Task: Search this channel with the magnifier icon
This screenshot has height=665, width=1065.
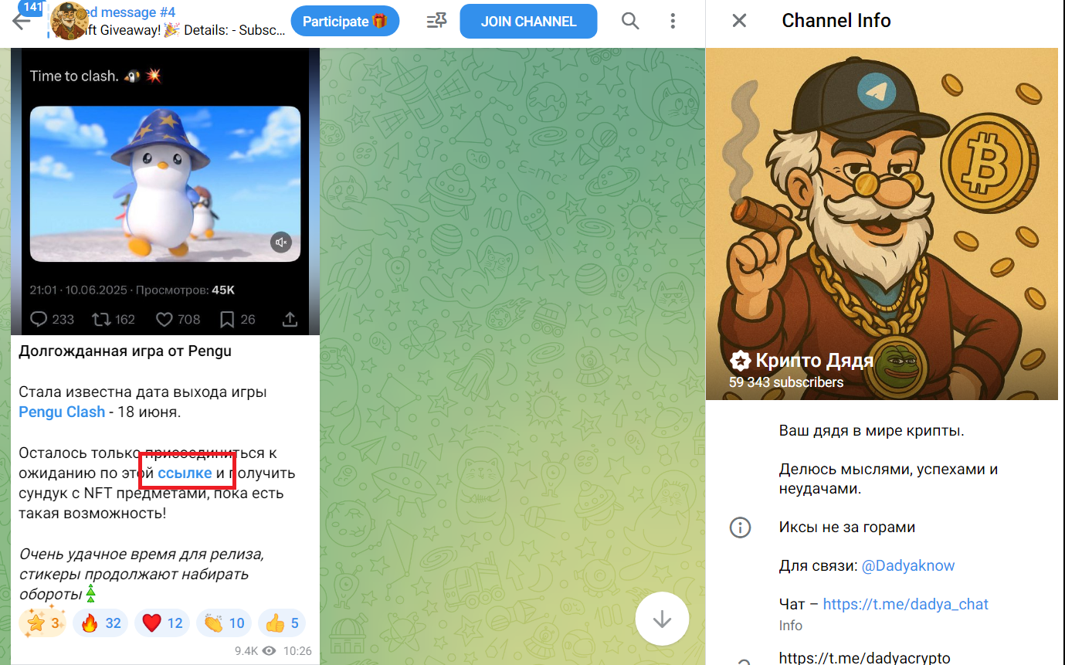Action: point(630,21)
